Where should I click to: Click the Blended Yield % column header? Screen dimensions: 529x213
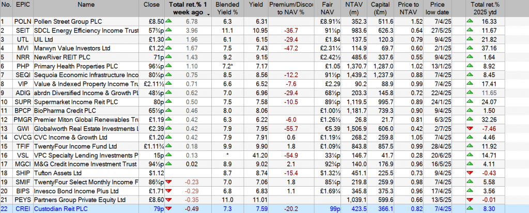click(x=227, y=8)
